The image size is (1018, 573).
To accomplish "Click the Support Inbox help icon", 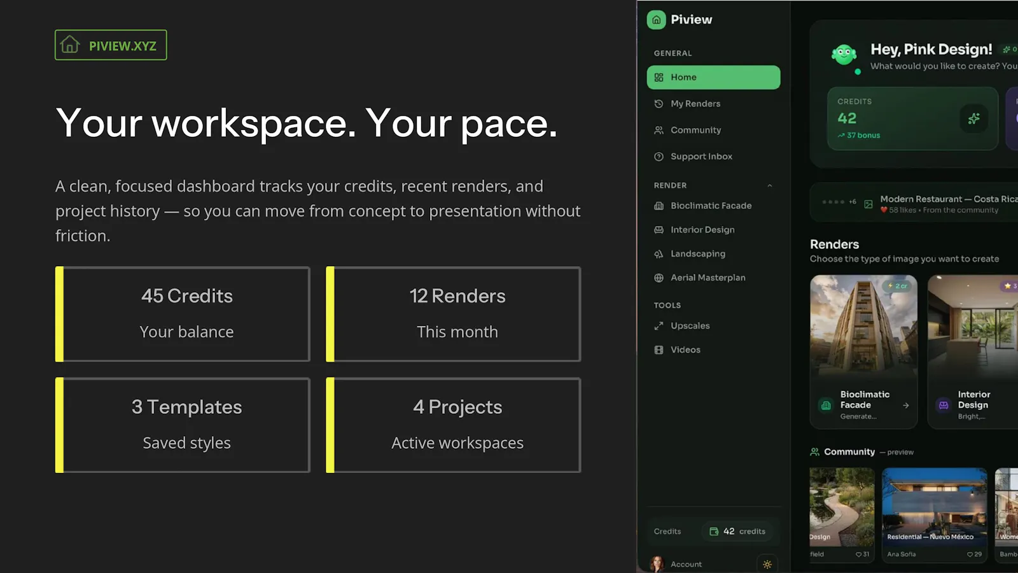I will [659, 157].
